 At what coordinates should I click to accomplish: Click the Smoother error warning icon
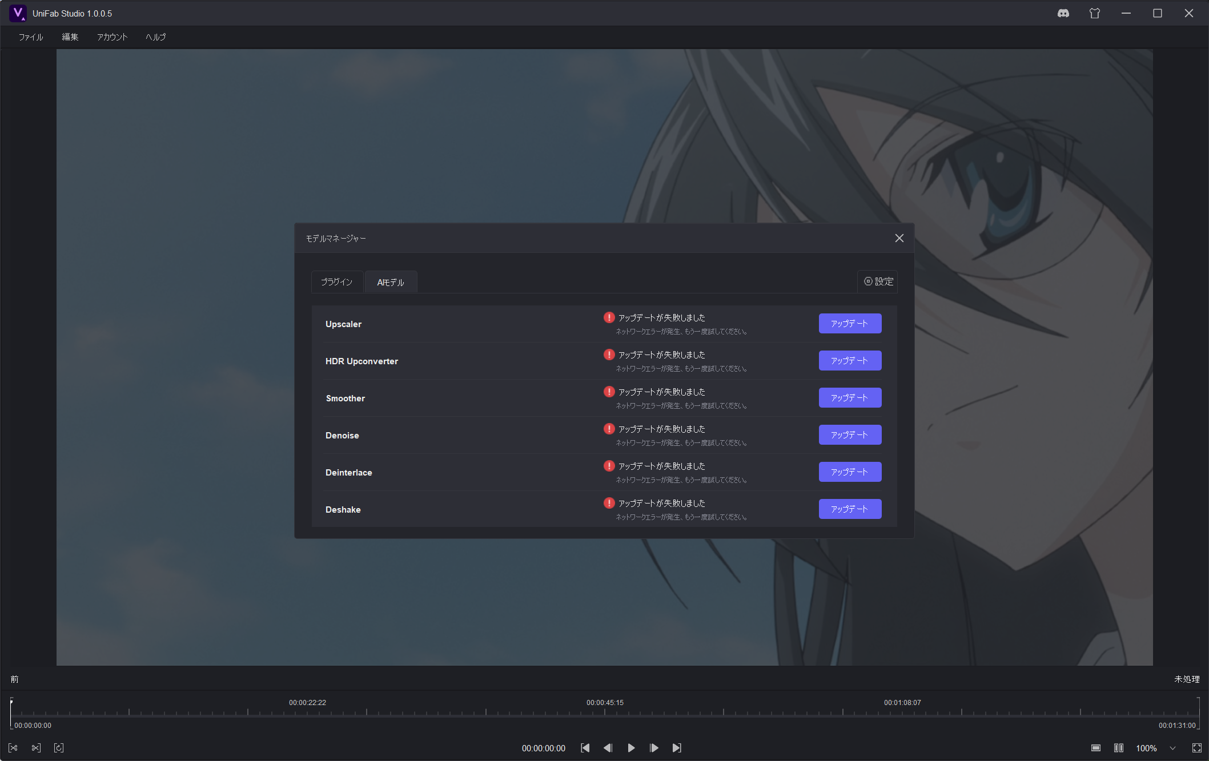click(x=609, y=392)
